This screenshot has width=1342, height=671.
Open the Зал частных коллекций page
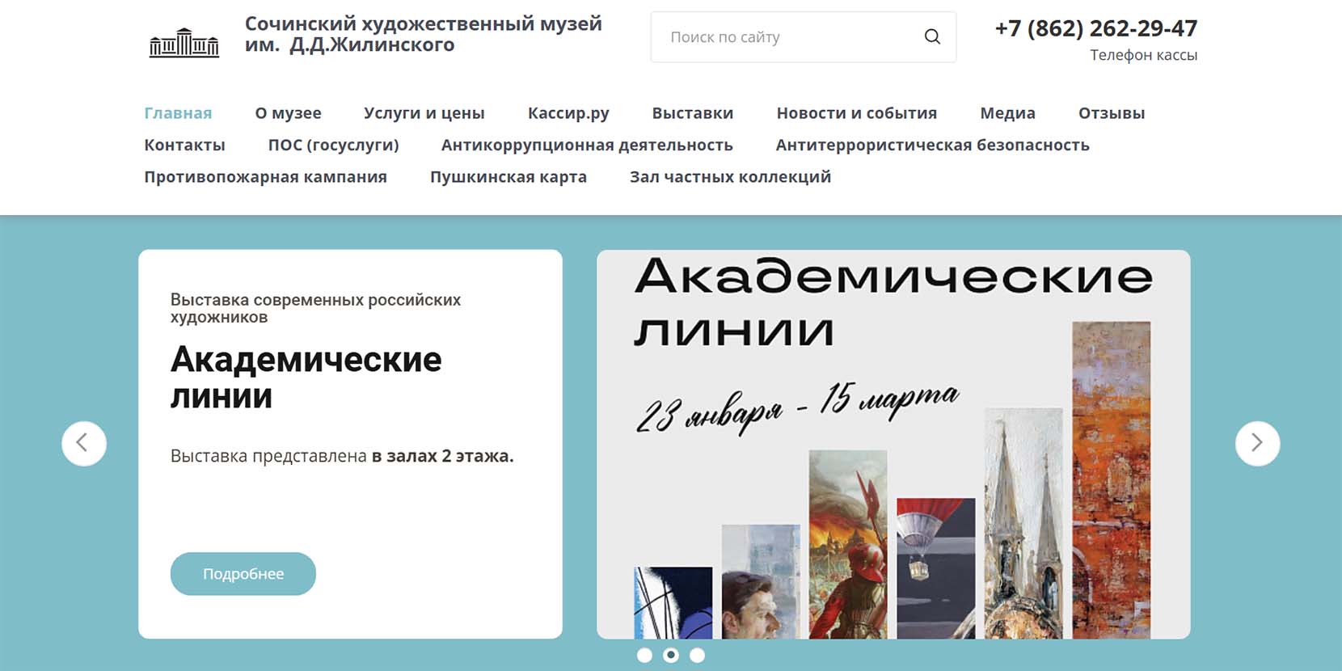[730, 177]
